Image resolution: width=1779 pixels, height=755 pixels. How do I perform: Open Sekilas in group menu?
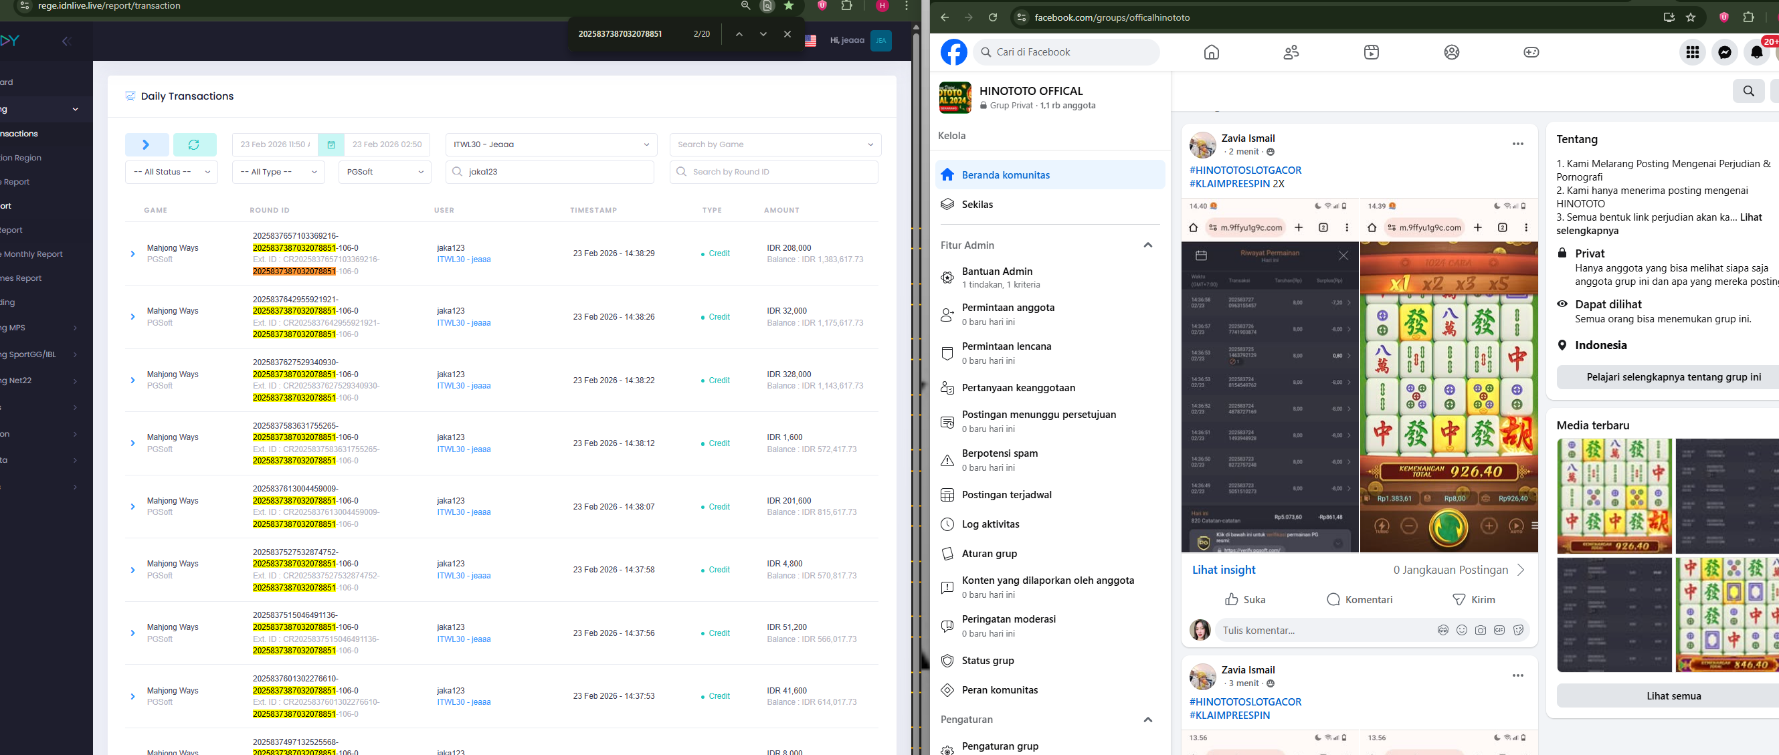pos(1050,204)
